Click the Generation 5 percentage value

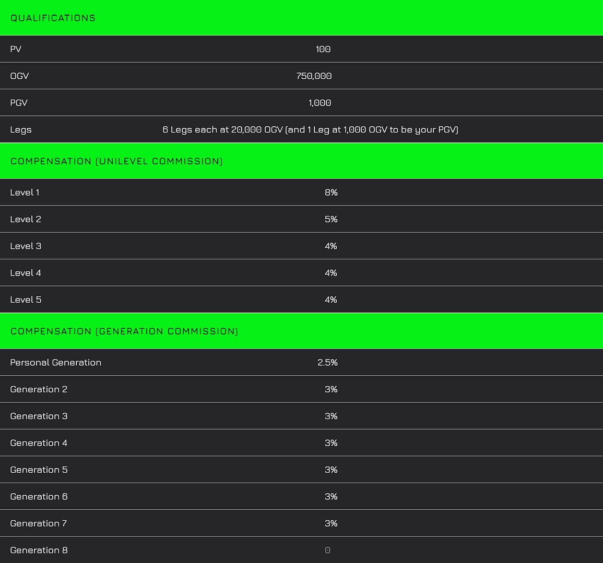tap(331, 470)
